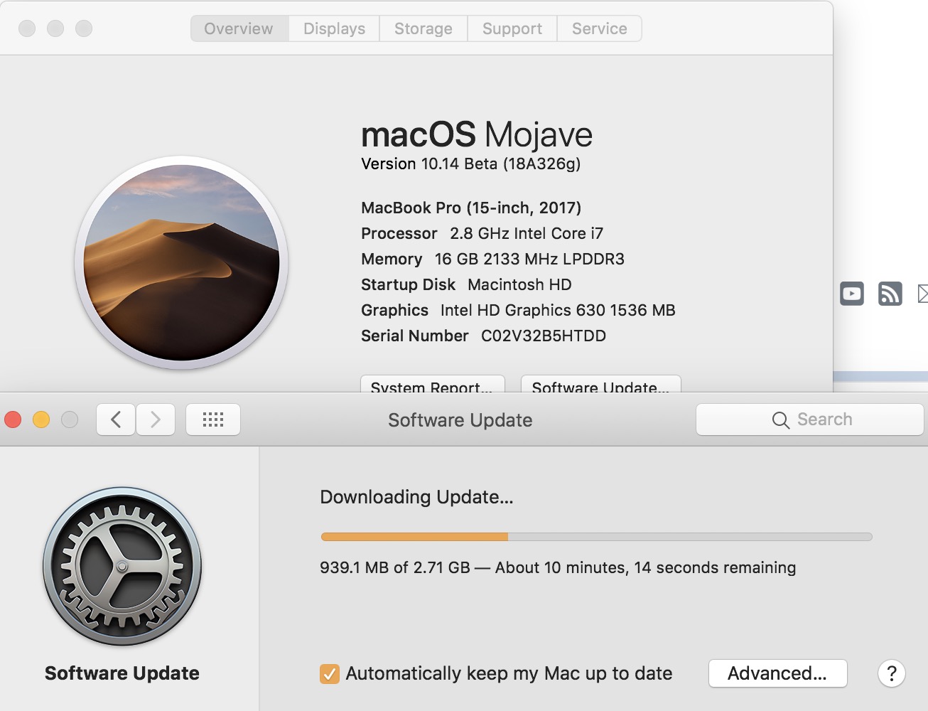928x711 pixels.
Task: Go forward with the right chevron button
Action: click(156, 419)
